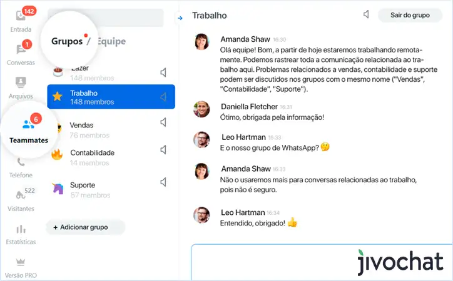Click Amanda Shaw's avatar on the first message

point(201,41)
